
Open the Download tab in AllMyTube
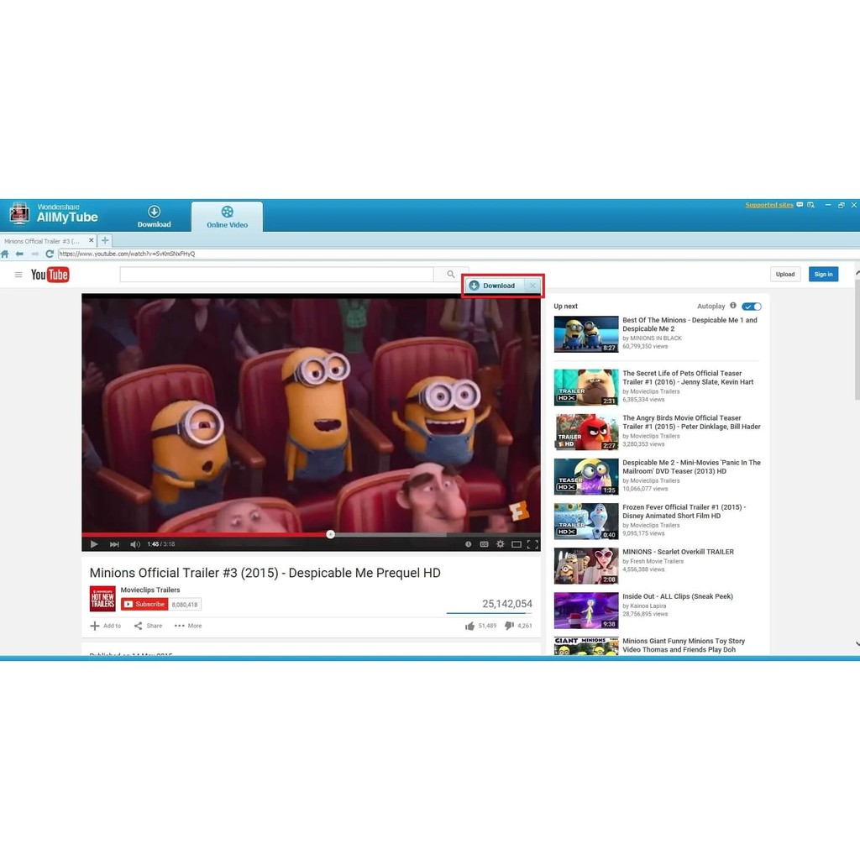point(155,217)
